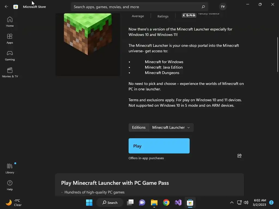Open File Explorer from taskbar

click(154, 202)
